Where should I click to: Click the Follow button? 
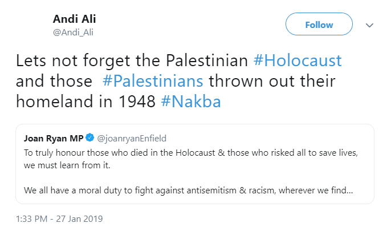(x=319, y=24)
